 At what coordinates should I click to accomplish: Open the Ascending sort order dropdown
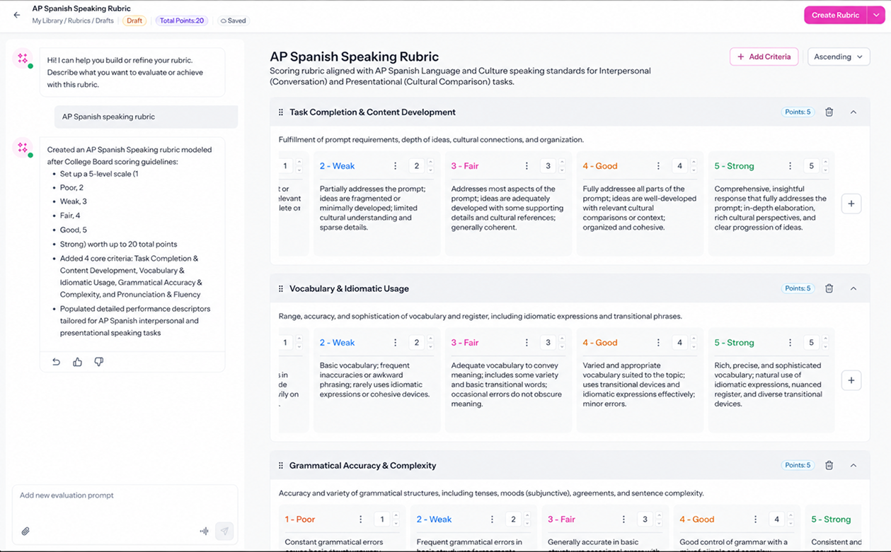839,57
